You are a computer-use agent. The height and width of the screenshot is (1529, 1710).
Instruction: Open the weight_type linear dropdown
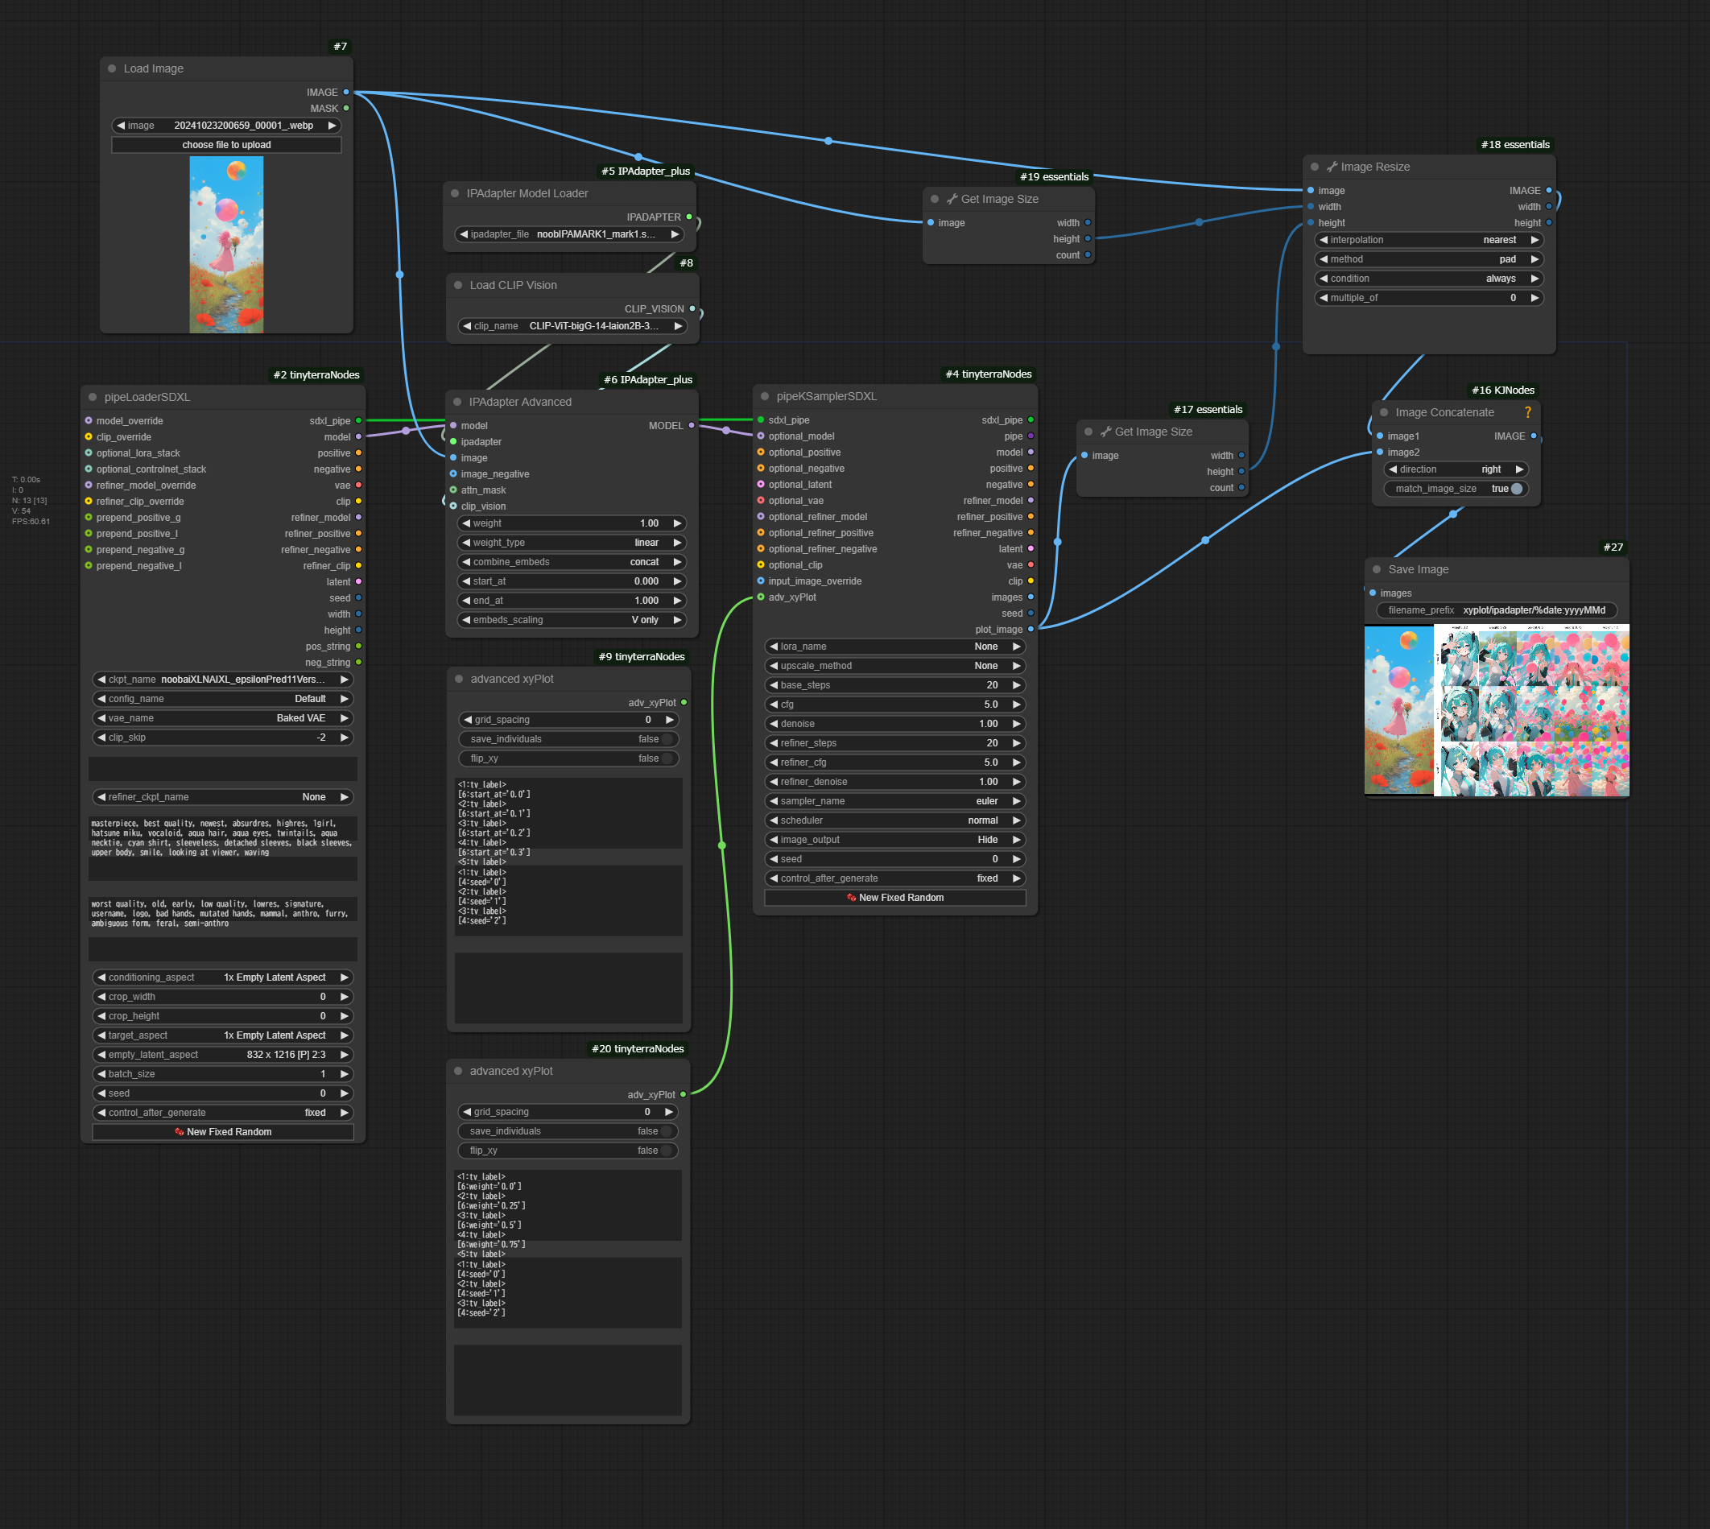pos(571,543)
